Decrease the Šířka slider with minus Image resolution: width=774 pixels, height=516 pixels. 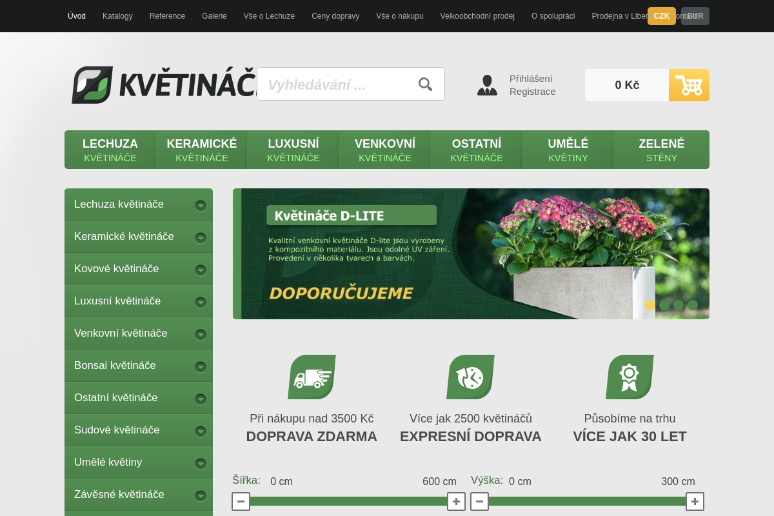tap(241, 501)
